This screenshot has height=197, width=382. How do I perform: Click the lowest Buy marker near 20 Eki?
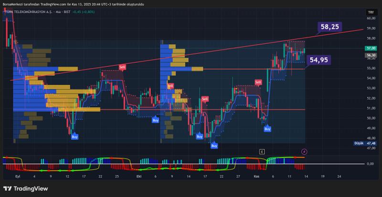(x=214, y=146)
